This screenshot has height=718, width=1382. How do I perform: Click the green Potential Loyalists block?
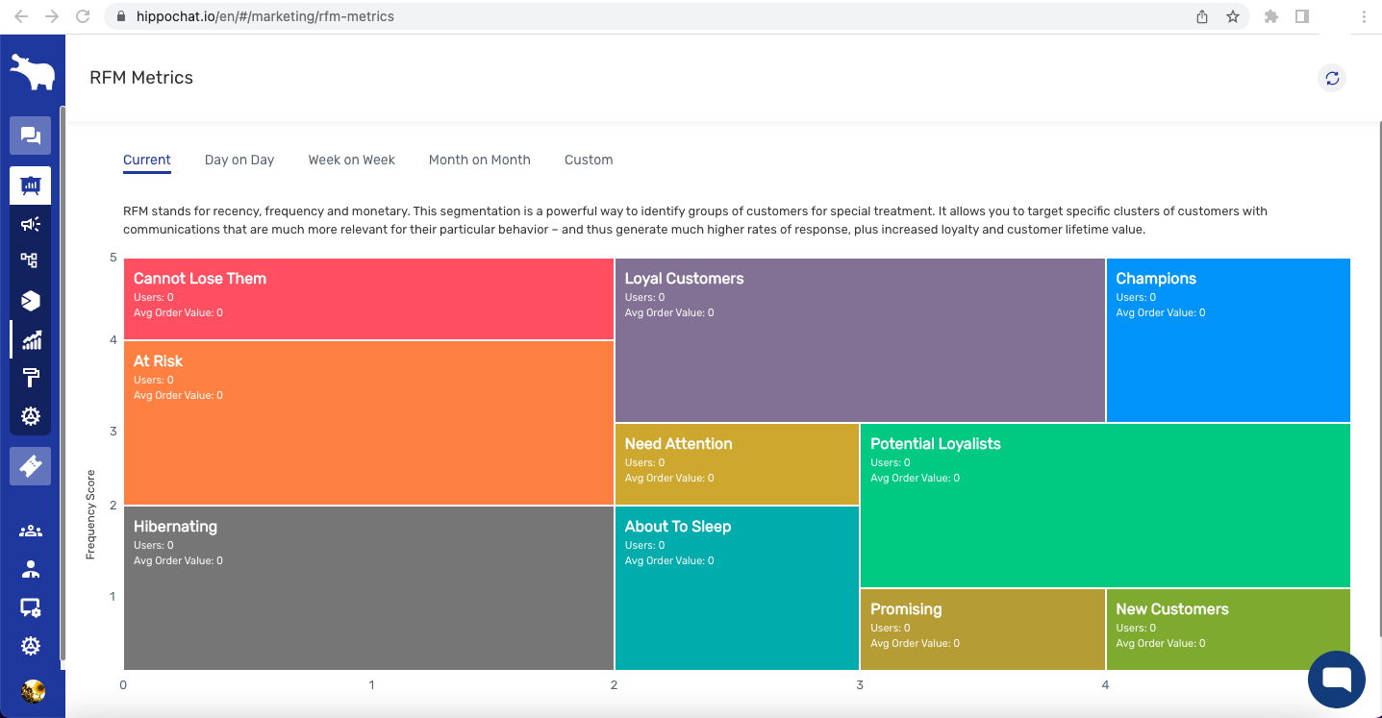1104,506
